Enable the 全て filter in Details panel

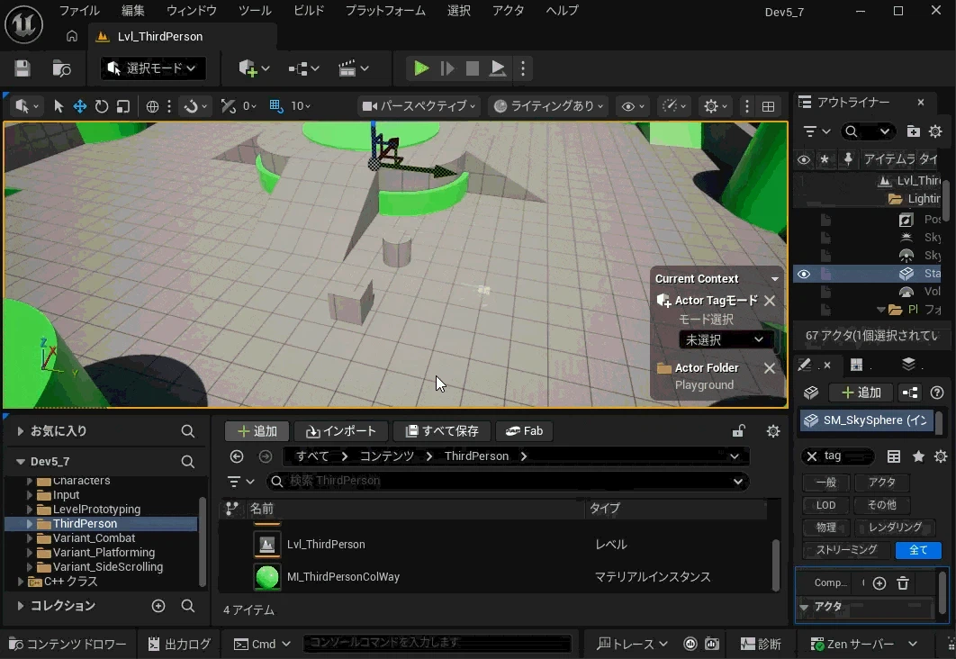[918, 550]
